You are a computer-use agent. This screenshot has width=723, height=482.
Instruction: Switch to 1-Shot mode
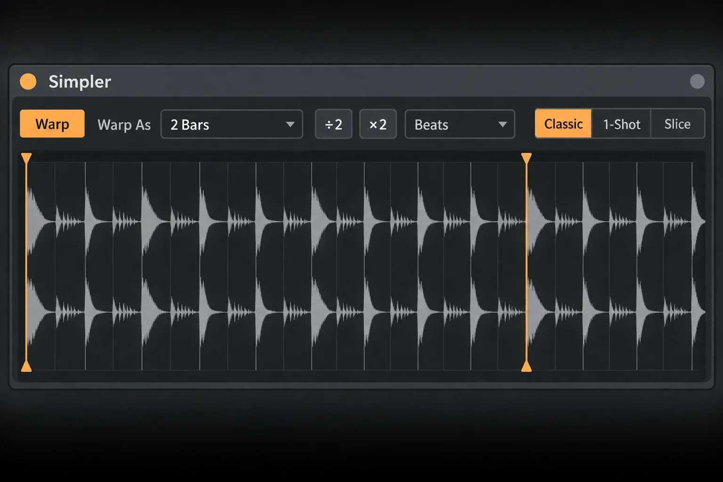pos(621,124)
